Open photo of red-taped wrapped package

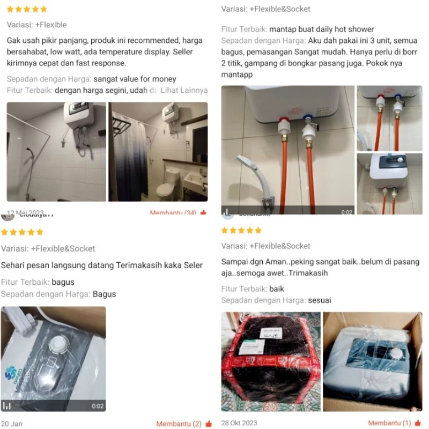tap(271, 361)
